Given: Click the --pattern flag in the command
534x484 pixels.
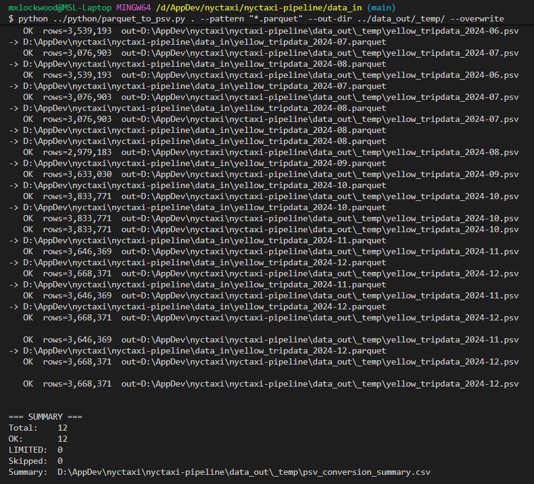Looking at the screenshot, I should [222, 19].
